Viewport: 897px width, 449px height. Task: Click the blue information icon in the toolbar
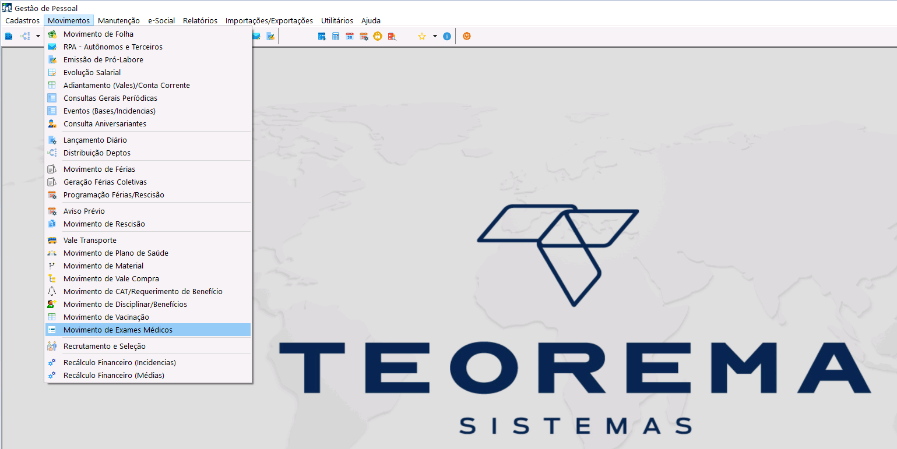coord(447,36)
